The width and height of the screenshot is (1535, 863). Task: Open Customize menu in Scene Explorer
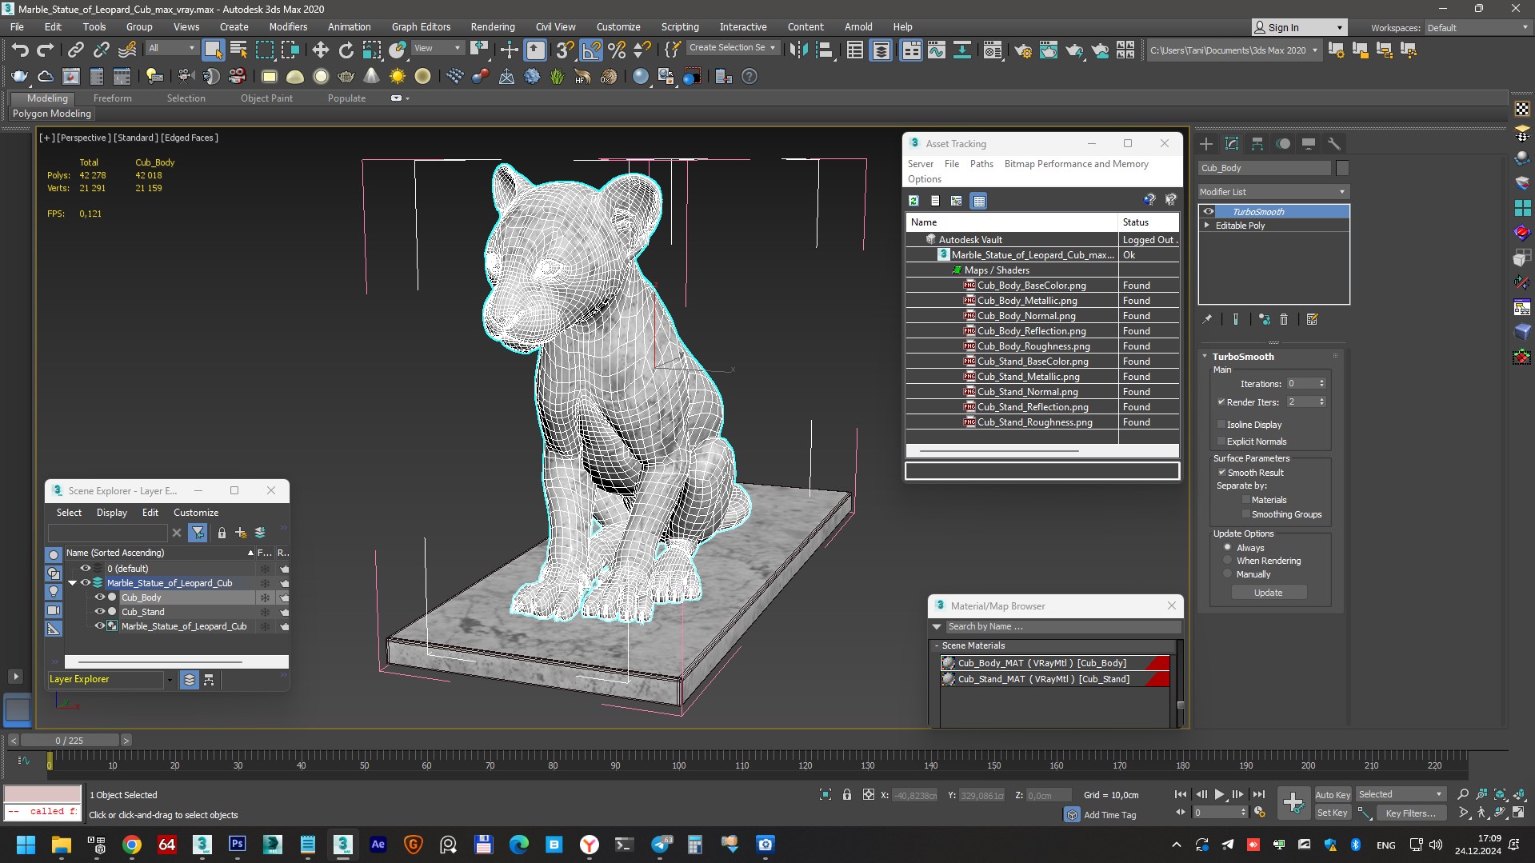point(196,513)
